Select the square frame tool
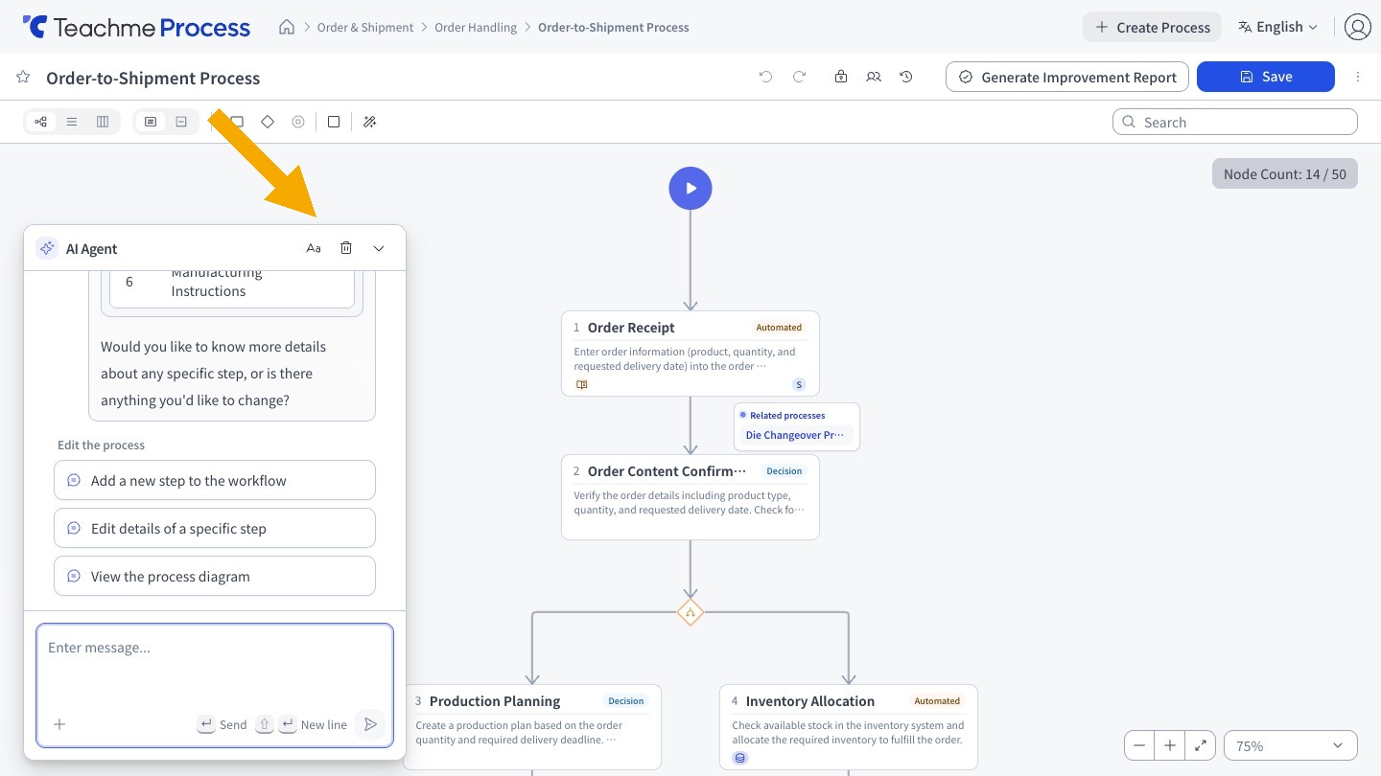The image size is (1381, 776). [x=334, y=122]
